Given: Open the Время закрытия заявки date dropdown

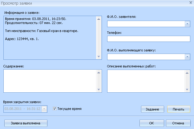Looking at the screenshot, I should click(x=45, y=109).
